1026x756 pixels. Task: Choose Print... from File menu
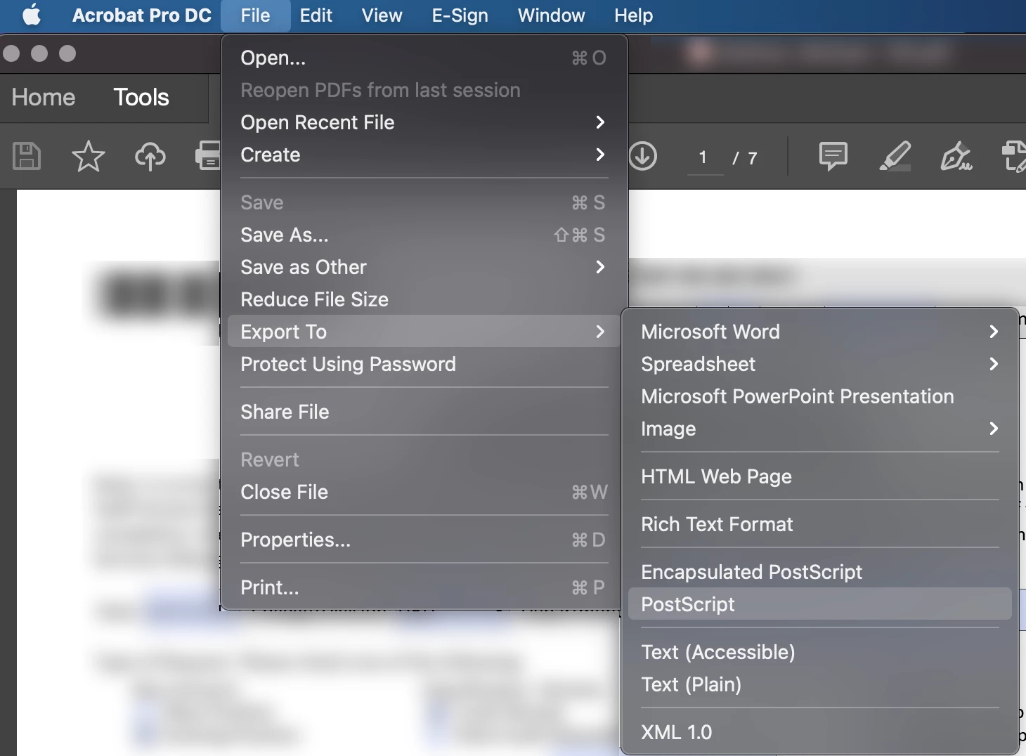(x=424, y=587)
